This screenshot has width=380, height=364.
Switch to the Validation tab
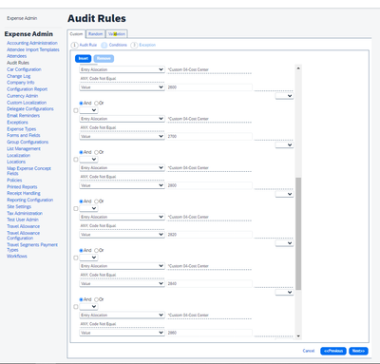tap(117, 34)
